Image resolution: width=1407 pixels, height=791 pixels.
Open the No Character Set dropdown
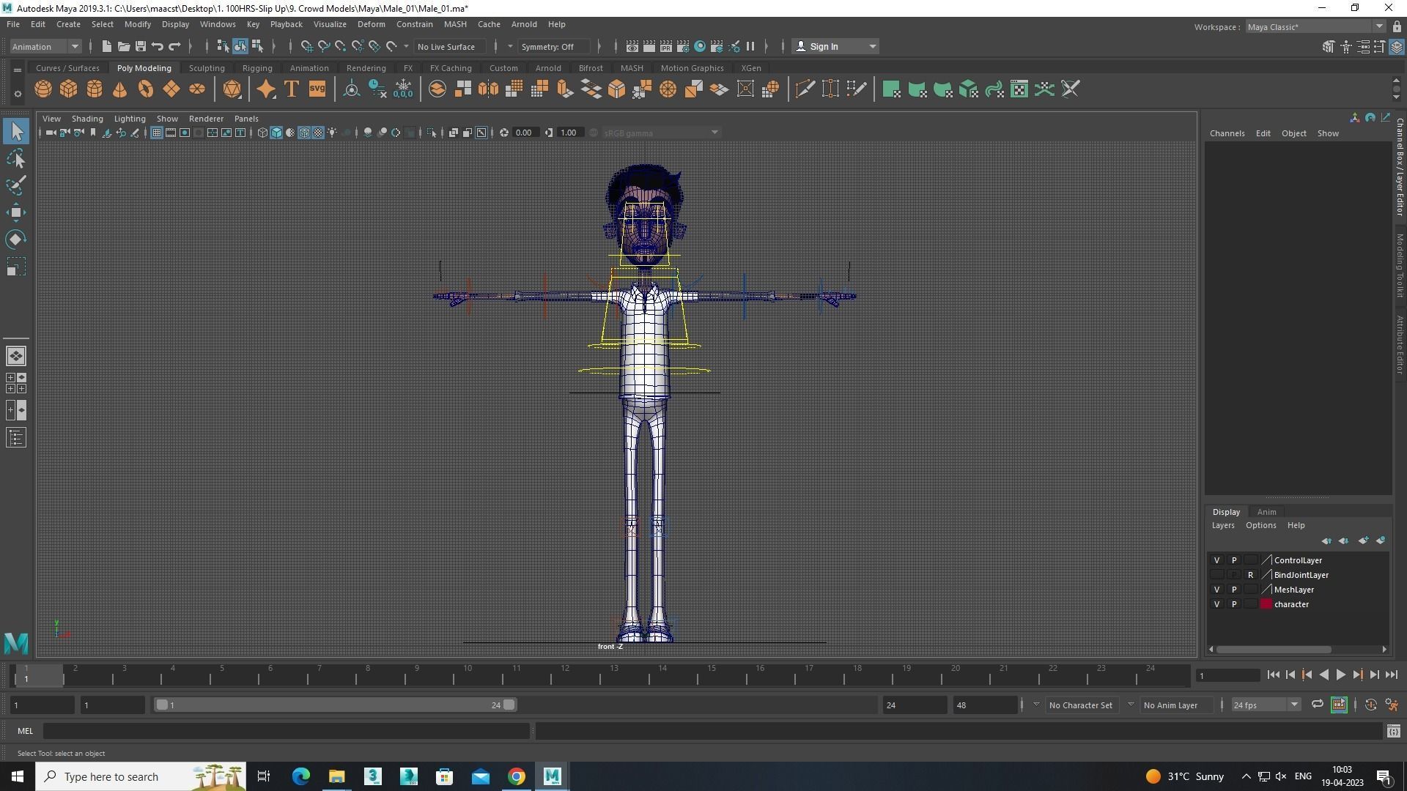[1082, 705]
